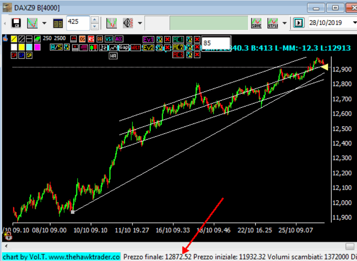Click the 8/5 button

56,47
